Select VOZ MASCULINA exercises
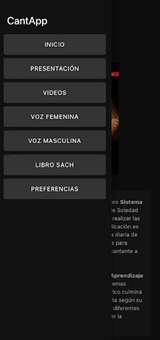 55,141
